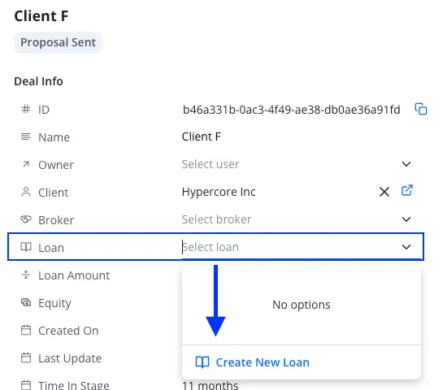Screen dimensions: 447x390
Task: Click the Broker field label
Action: [x=56, y=220]
